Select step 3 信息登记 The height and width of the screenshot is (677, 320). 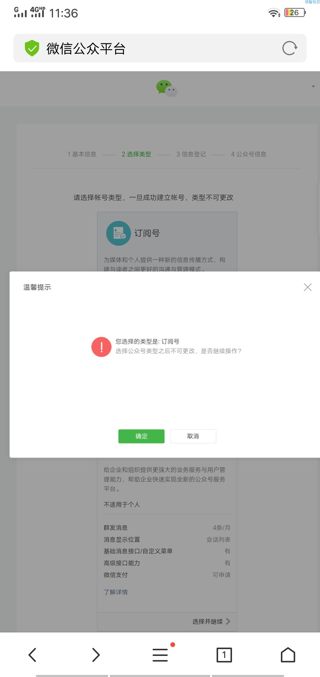pos(191,154)
